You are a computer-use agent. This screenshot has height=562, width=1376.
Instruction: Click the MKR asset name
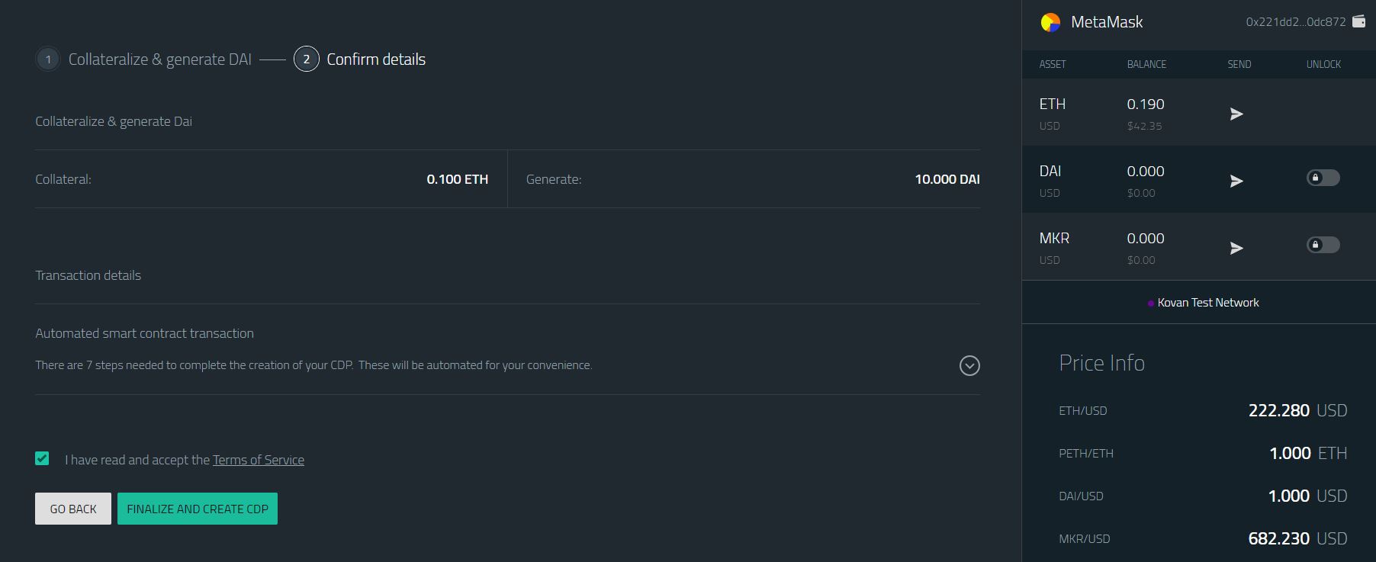coord(1054,238)
